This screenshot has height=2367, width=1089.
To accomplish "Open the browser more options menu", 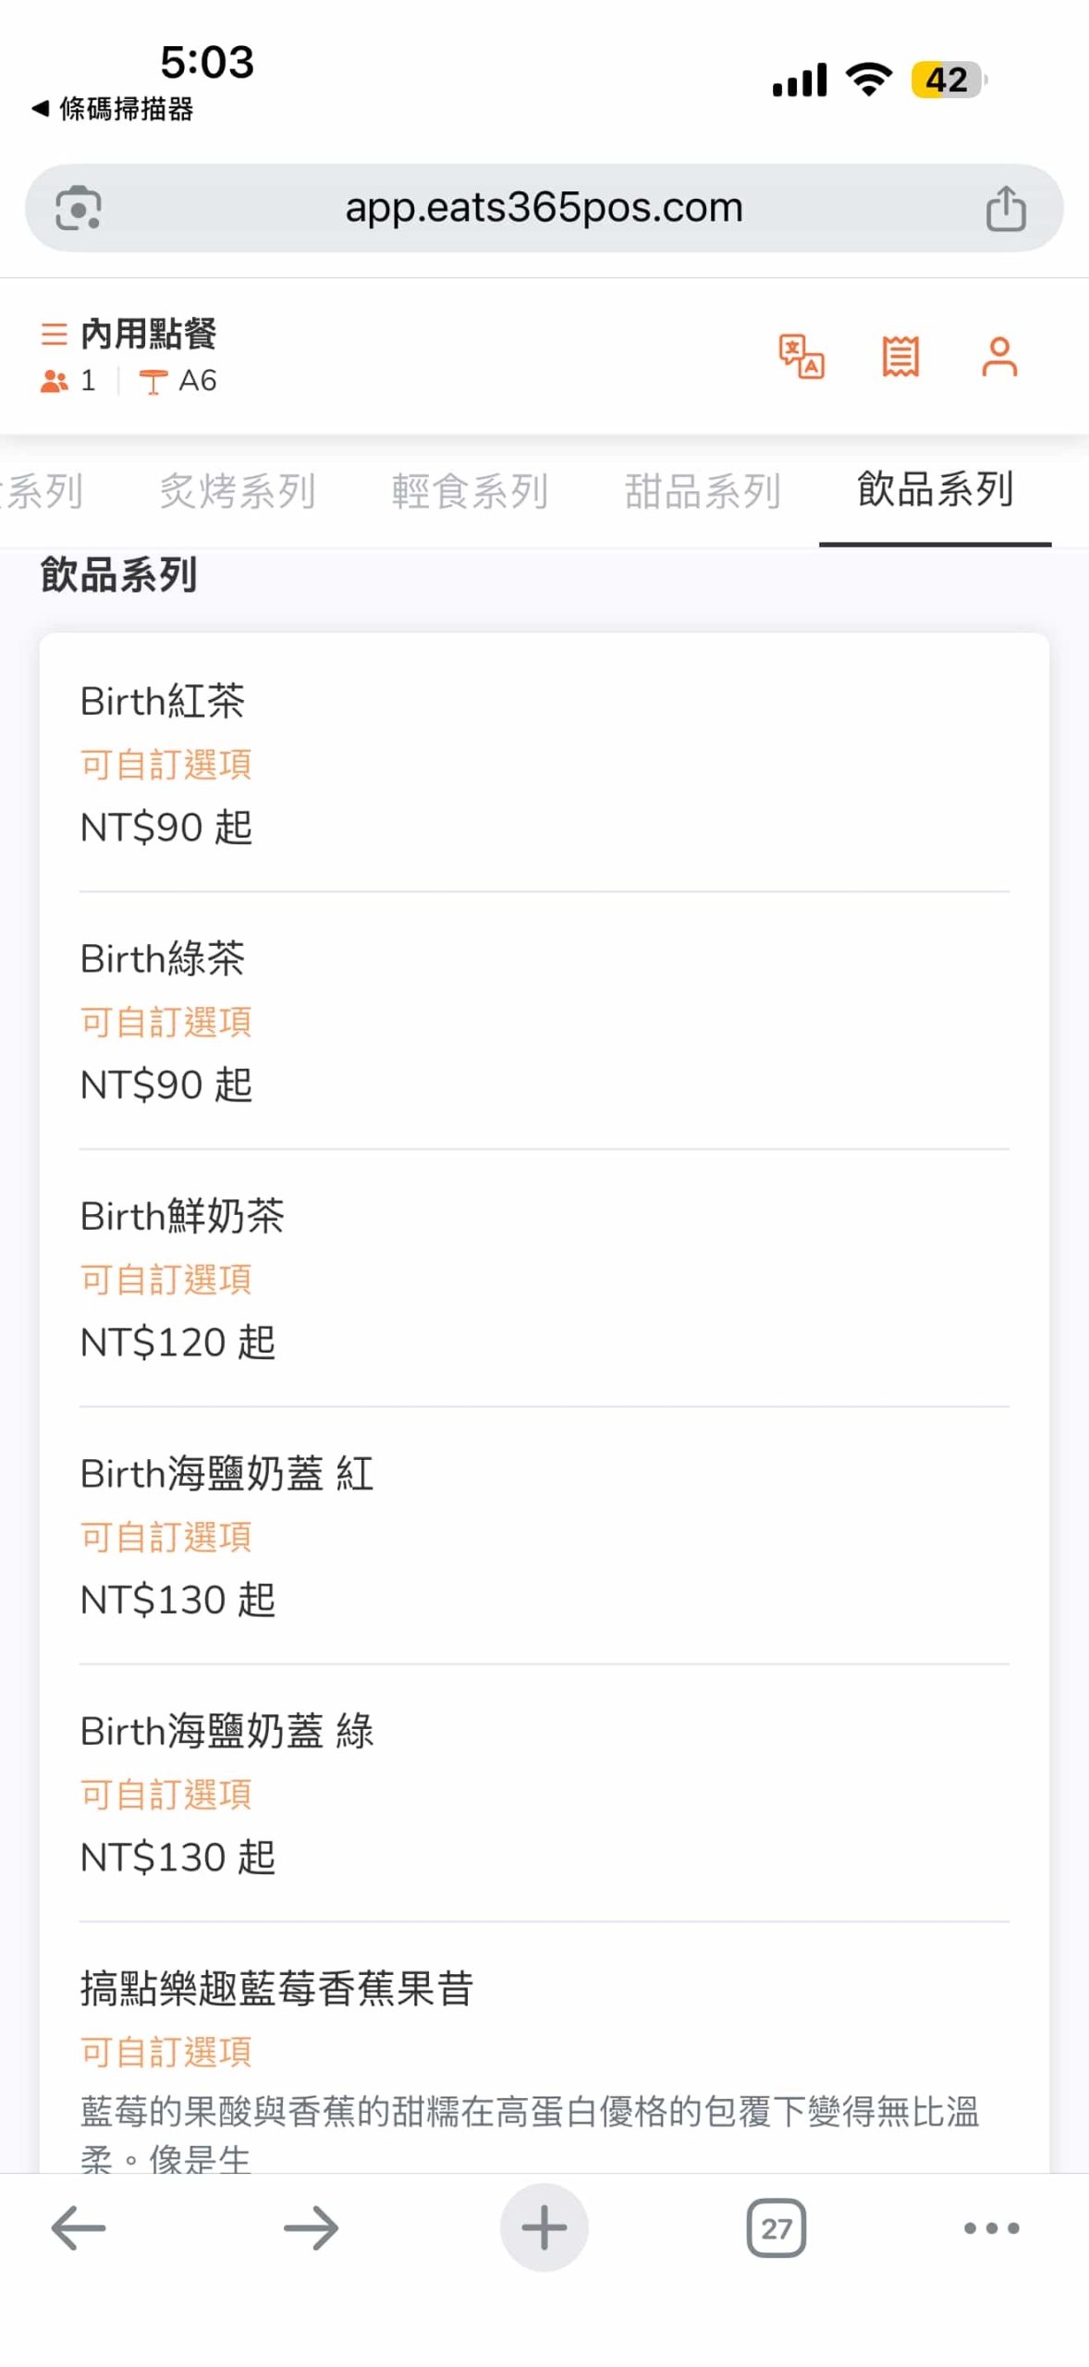I will click(x=991, y=2227).
